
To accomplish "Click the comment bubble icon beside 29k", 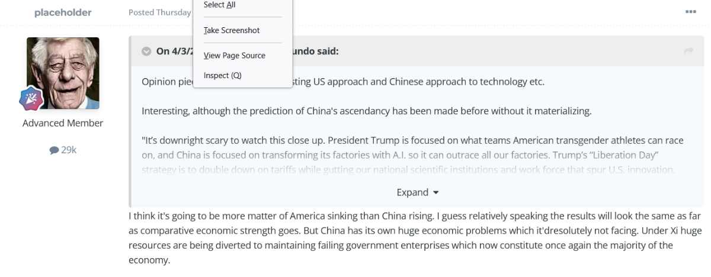I will (x=54, y=150).
